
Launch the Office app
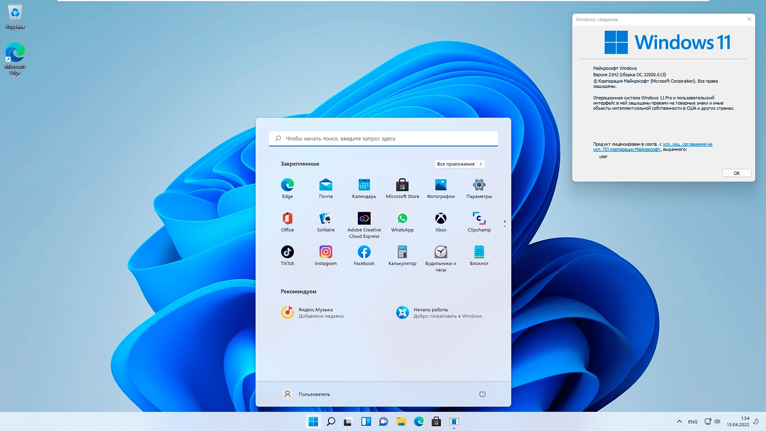coord(287,222)
